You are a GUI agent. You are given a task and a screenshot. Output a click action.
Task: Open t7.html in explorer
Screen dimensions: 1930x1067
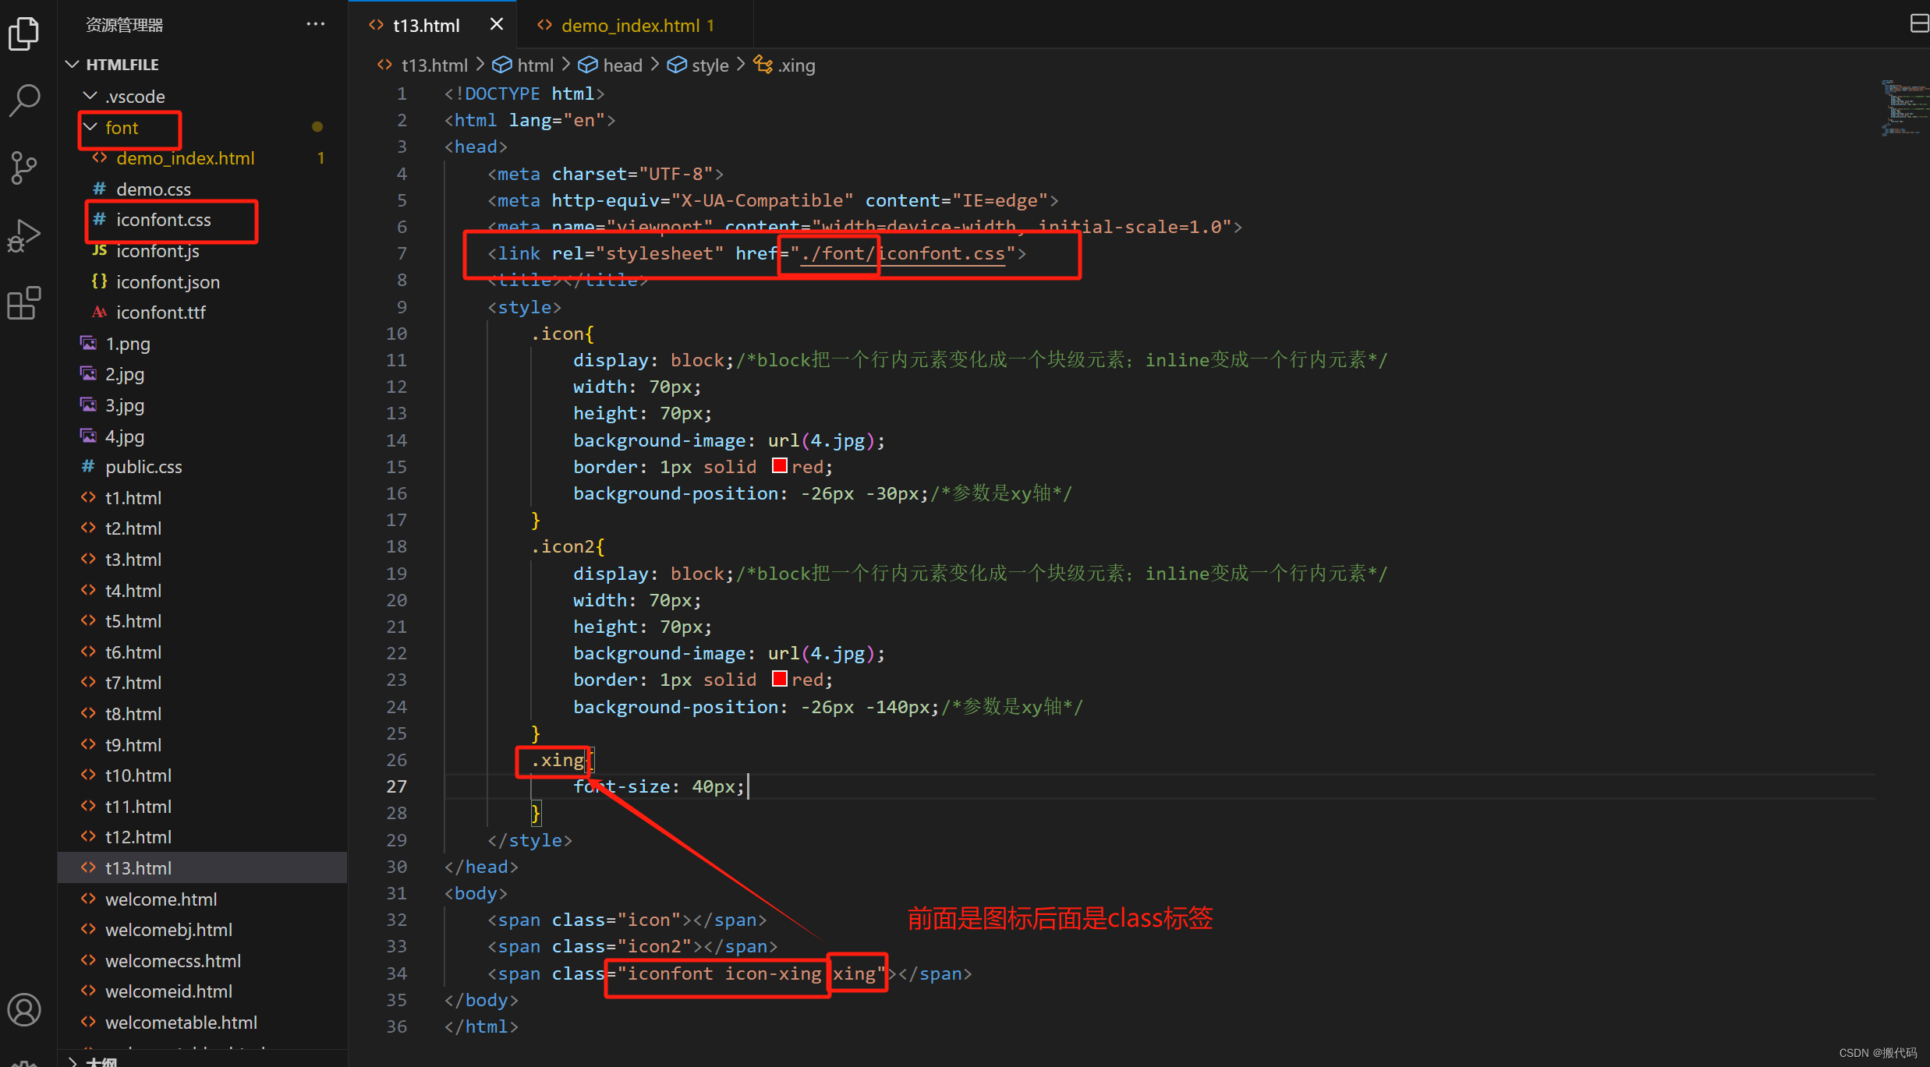203,683
